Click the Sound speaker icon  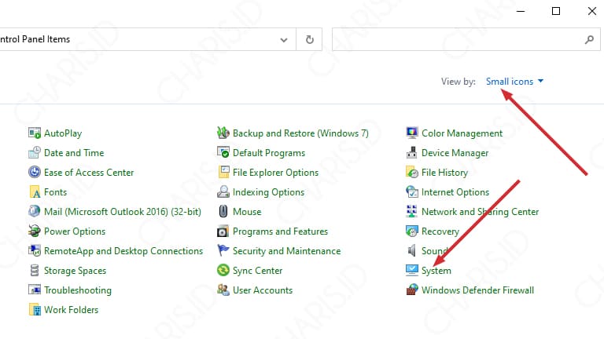(x=412, y=251)
